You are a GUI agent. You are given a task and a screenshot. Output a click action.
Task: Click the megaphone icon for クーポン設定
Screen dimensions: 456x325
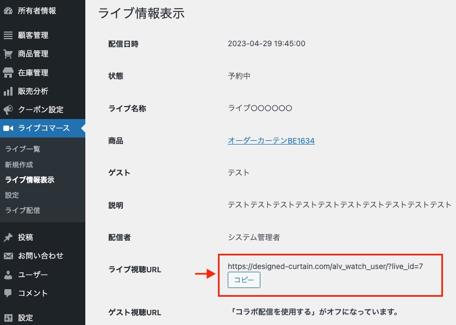coord(8,110)
